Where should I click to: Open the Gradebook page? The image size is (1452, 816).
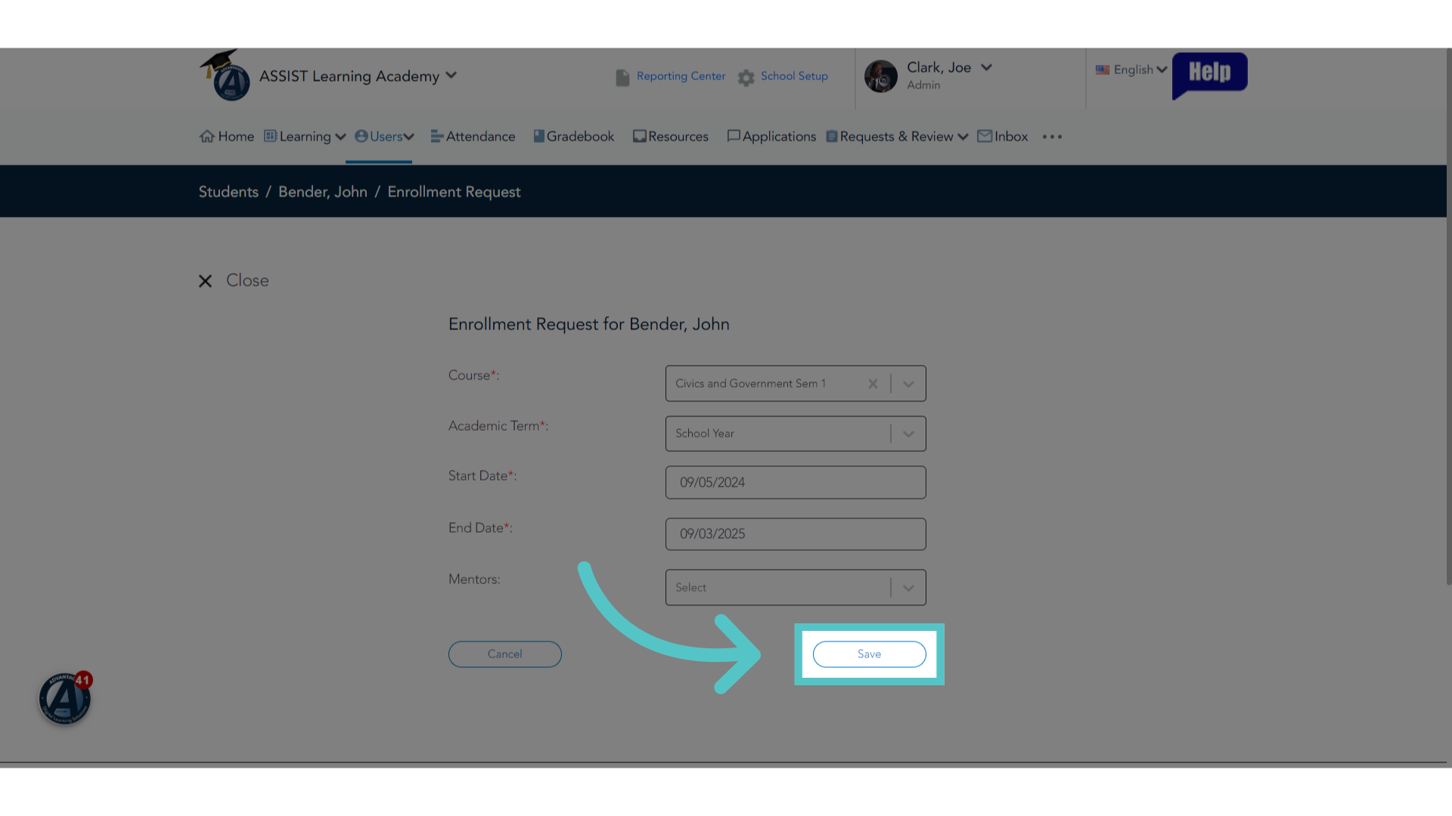[574, 137]
